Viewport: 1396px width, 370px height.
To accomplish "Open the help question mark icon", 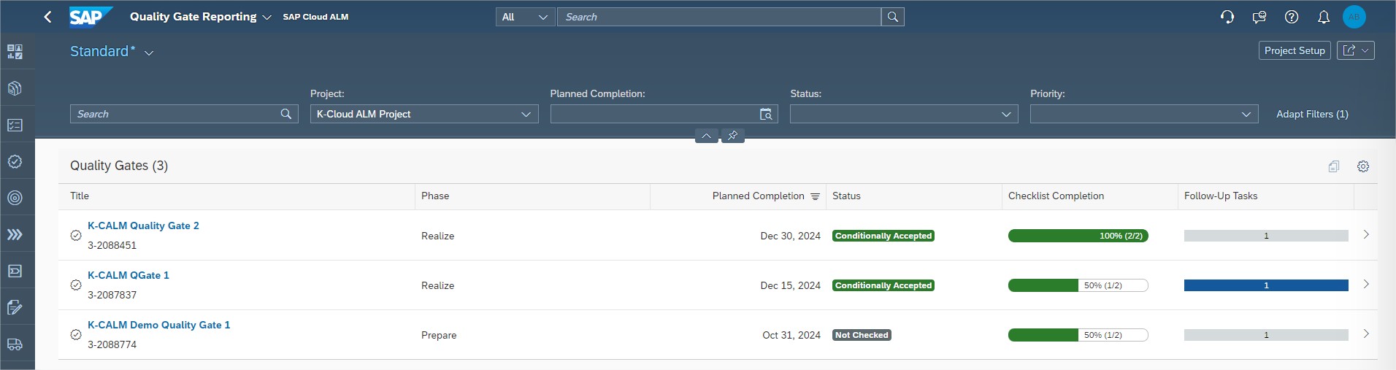I will coord(1291,17).
